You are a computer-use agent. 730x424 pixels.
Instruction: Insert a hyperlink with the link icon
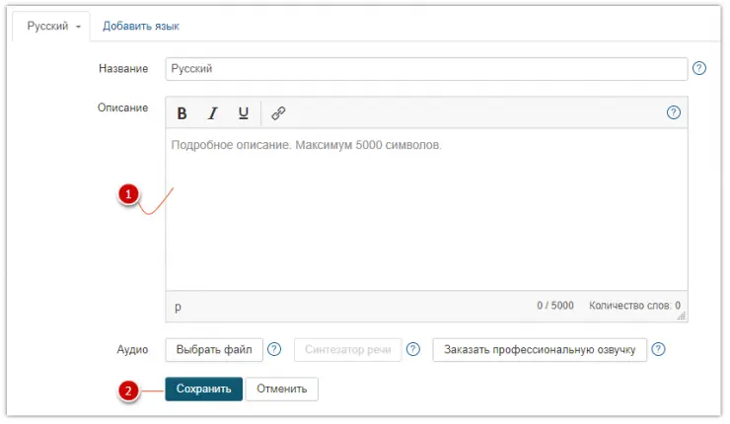278,113
